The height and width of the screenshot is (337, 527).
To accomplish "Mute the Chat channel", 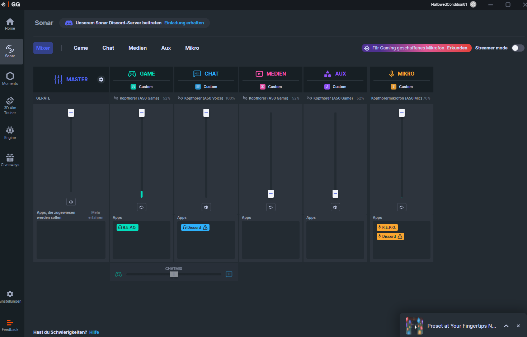I will [206, 207].
